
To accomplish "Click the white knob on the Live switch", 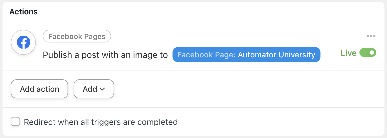I will pyautogui.click(x=372, y=53).
